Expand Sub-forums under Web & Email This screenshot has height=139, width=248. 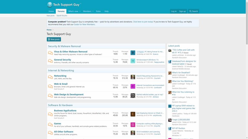pyautogui.click(x=59, y=89)
